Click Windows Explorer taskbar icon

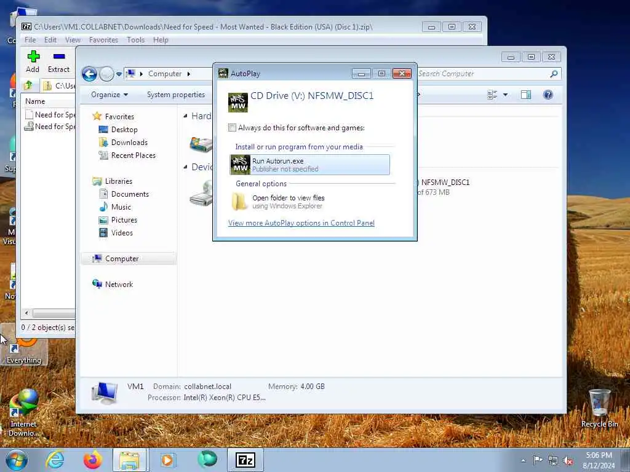click(129, 460)
